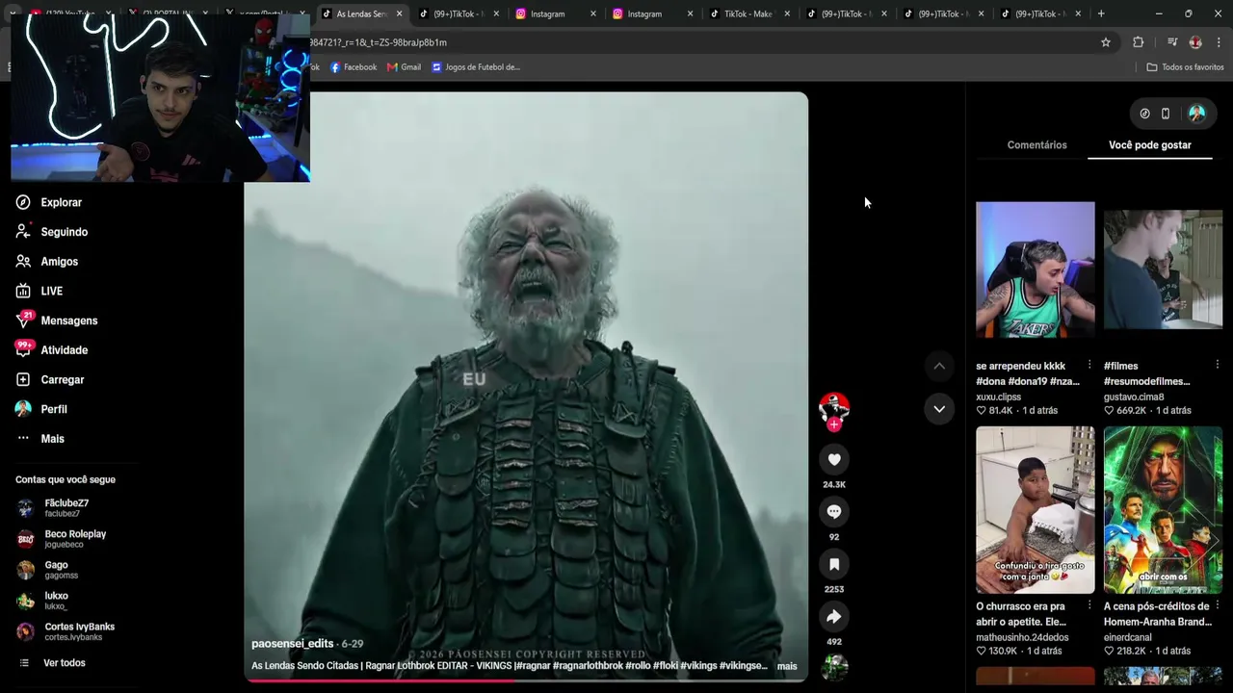The width and height of the screenshot is (1233, 693).
Task: Switch to the 'TikTok - Make' browser tab
Action: 749,13
